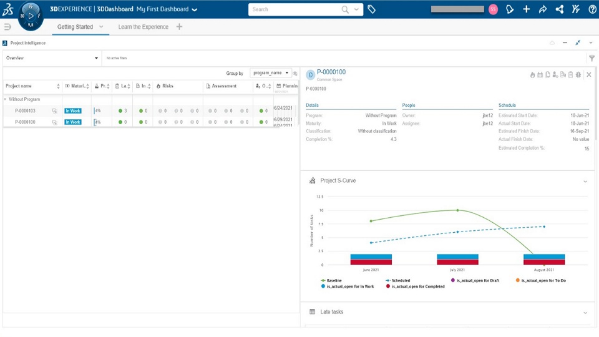Image resolution: width=599 pixels, height=337 pixels.
Task: Open Group by program_name dropdown
Action: tap(270, 73)
